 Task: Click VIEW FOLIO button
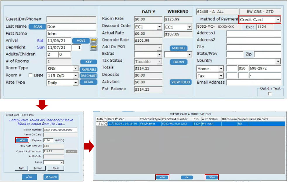(180, 82)
